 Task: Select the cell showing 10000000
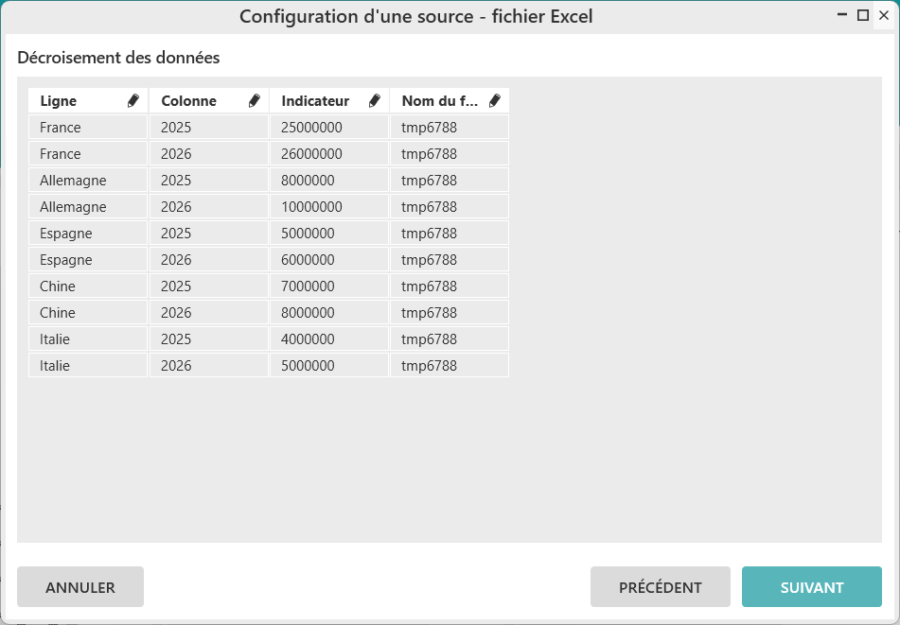311,207
